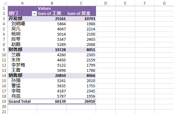Select row 14 header
Image resolution: width=174 pixels, height=114 pixels.
click(4, 75)
